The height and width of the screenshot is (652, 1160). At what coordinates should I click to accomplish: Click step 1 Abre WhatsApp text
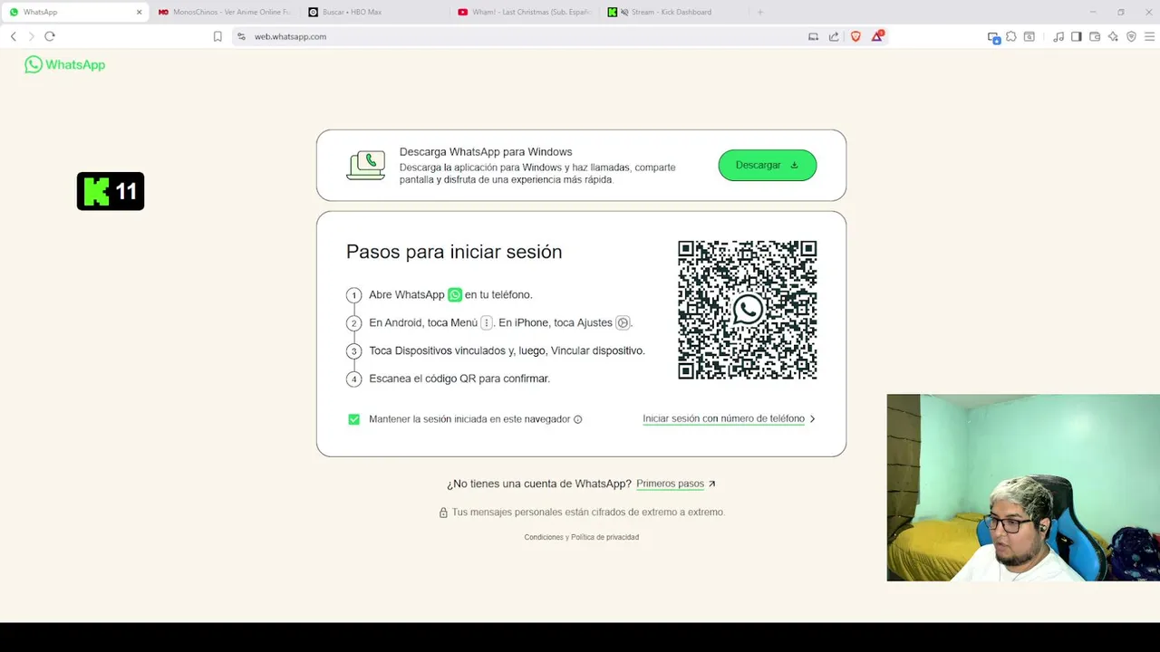tap(450, 294)
